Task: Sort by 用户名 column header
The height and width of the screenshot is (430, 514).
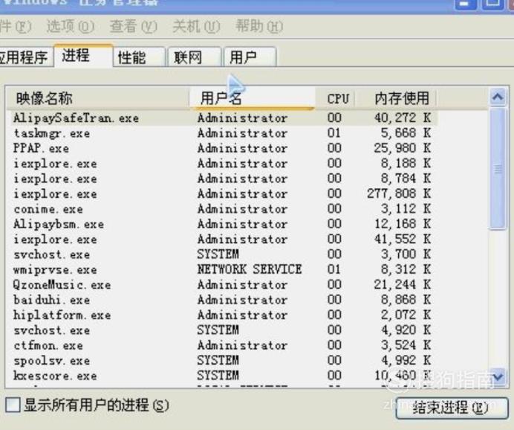Action: tap(252, 98)
